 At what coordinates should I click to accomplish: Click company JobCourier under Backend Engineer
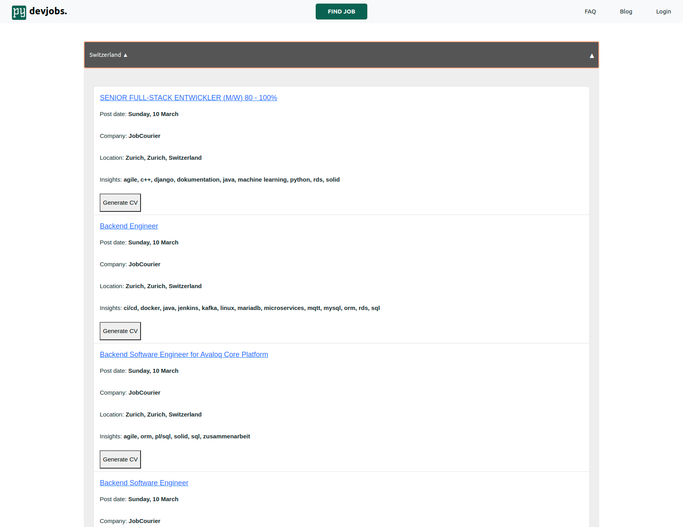pos(145,264)
